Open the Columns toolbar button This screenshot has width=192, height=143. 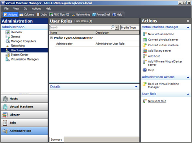coord(27,15)
